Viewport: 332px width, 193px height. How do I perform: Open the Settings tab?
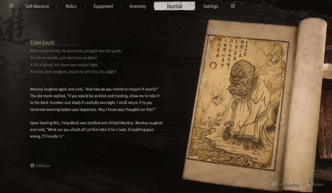click(x=211, y=6)
